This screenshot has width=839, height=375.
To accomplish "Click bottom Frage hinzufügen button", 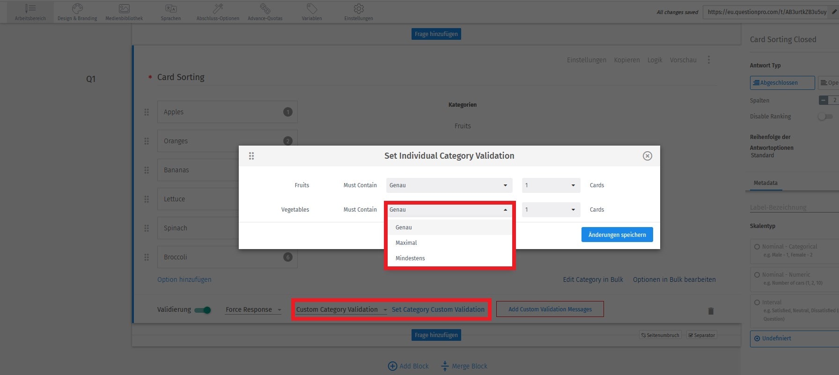I will [x=436, y=335].
